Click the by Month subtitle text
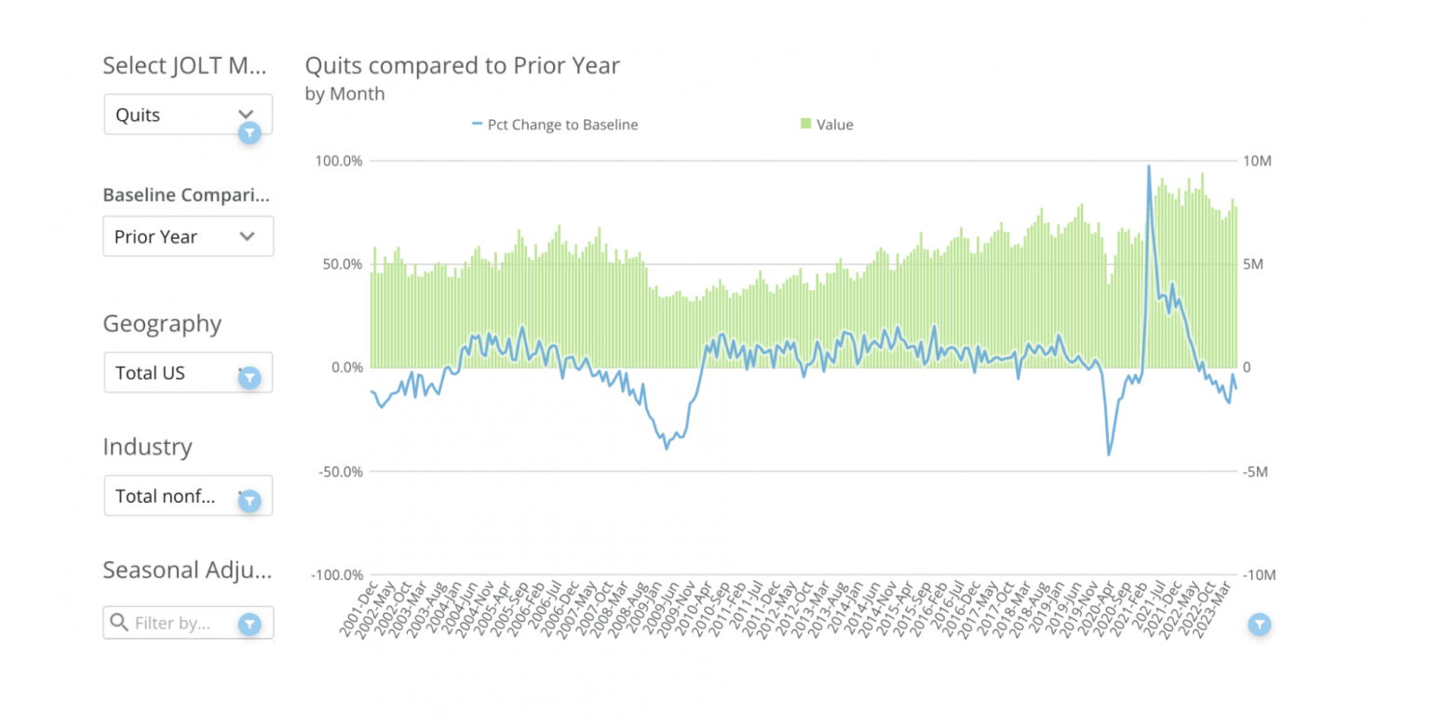Screen dimensions: 1430x728 point(344,94)
